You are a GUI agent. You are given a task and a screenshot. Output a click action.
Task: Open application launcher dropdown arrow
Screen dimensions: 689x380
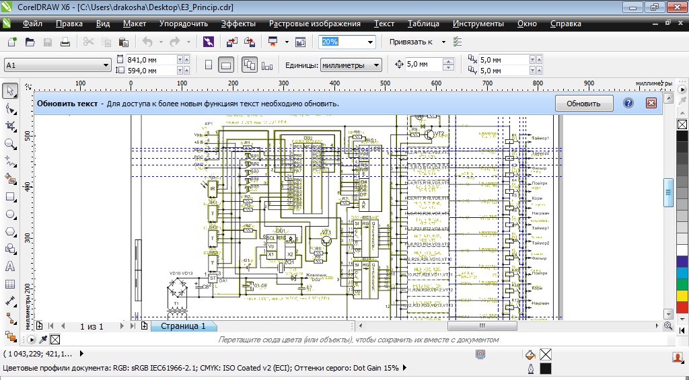pyautogui.click(x=287, y=42)
